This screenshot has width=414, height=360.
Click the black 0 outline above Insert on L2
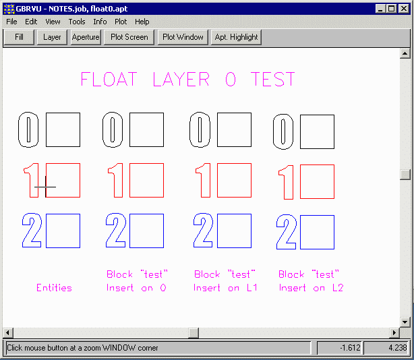[x=283, y=131]
